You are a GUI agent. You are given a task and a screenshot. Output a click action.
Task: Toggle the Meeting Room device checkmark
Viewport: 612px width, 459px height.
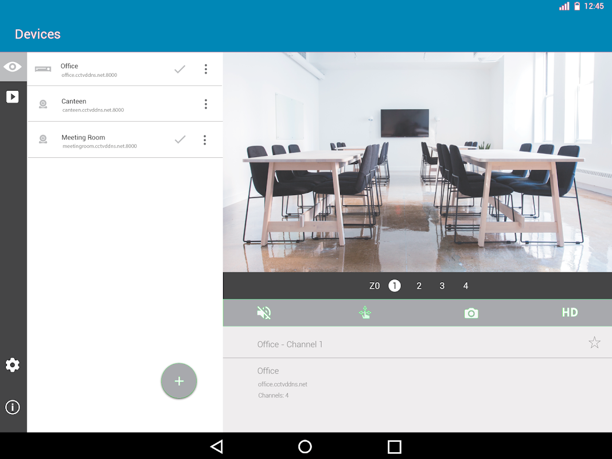pyautogui.click(x=180, y=140)
